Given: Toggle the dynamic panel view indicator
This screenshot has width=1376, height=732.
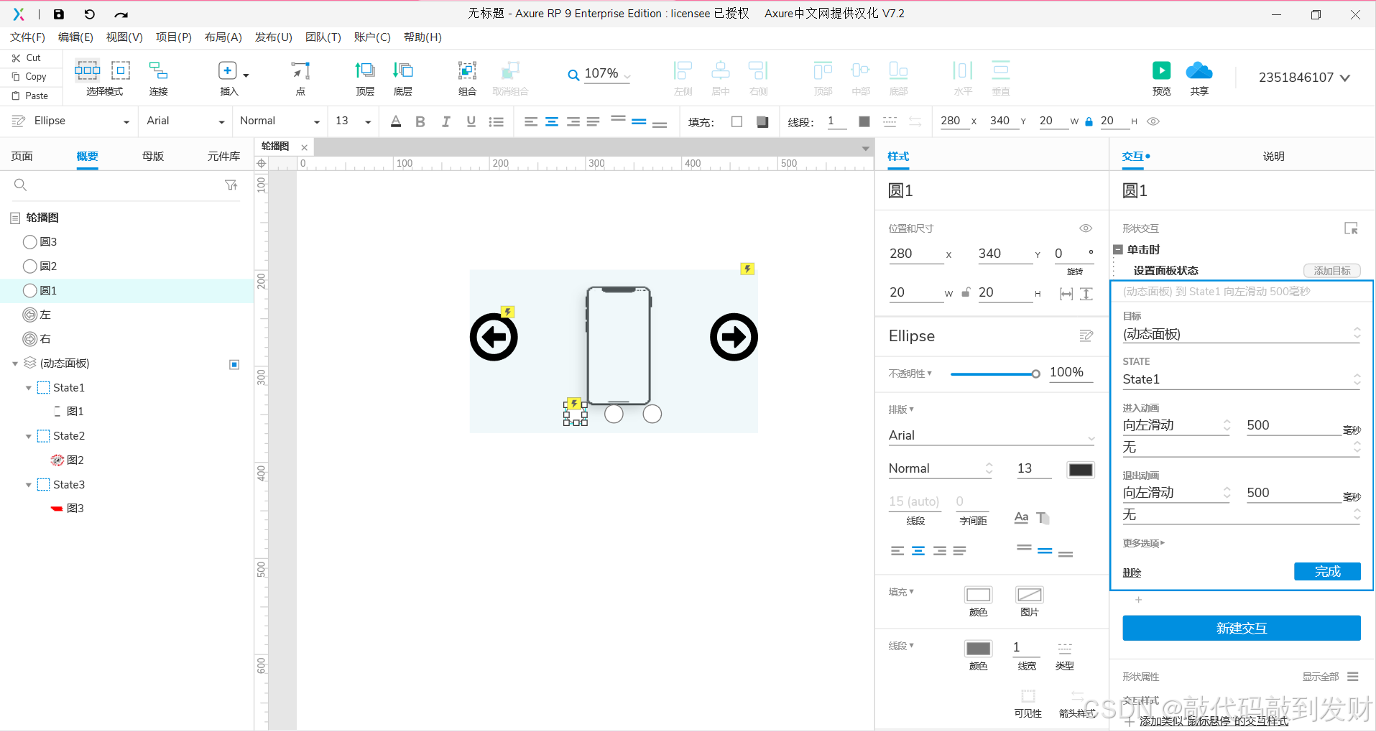Looking at the screenshot, I should [234, 364].
